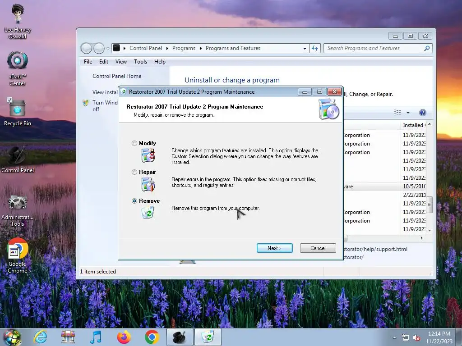Click the search magnifier icon

[x=427, y=48]
